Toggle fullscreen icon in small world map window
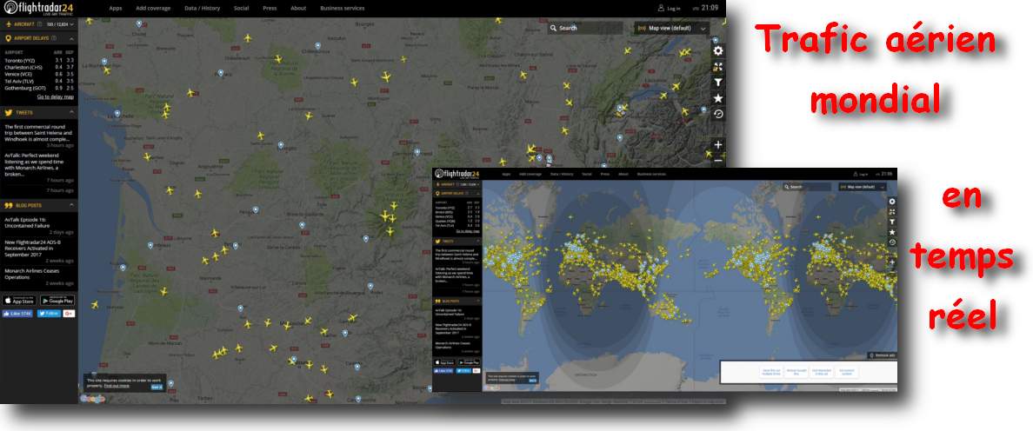1033x431 pixels. tap(892, 211)
